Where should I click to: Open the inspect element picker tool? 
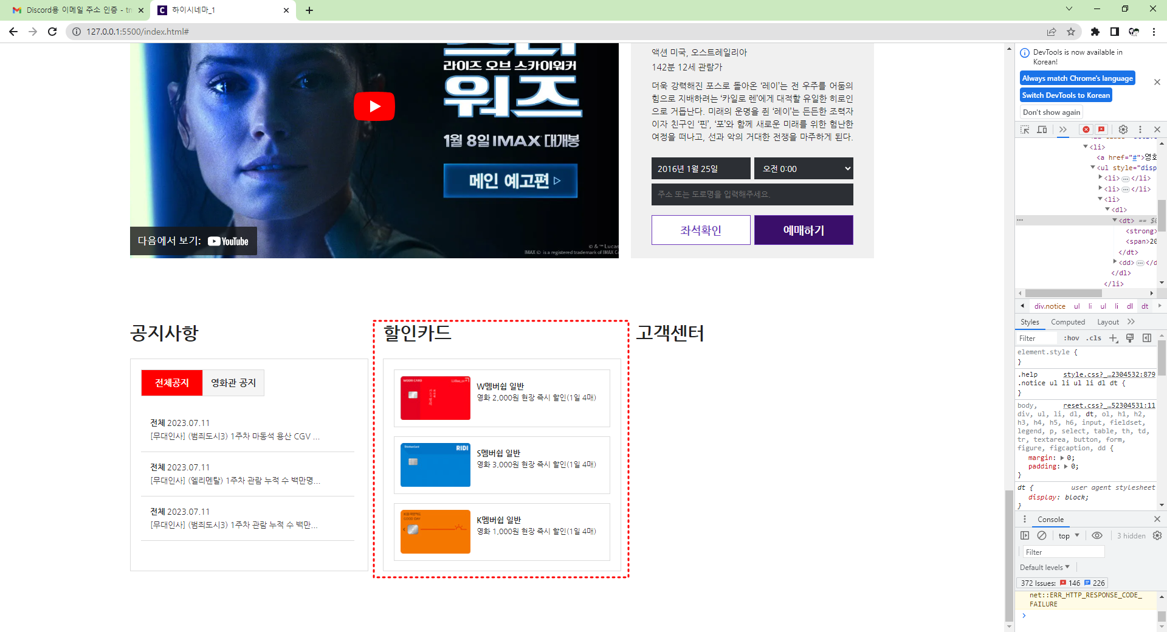click(x=1025, y=129)
